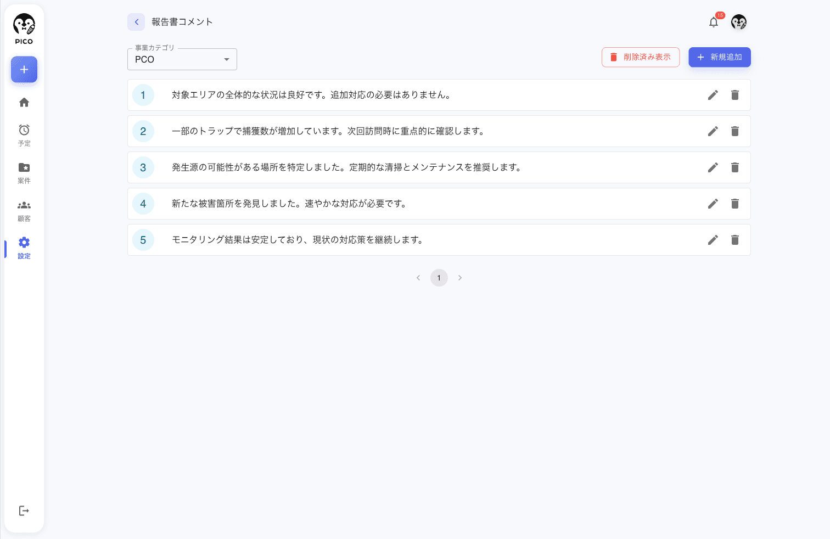The image size is (830, 539).
Task: Go back using the arrow beside 報告書コメント
Action: click(136, 22)
